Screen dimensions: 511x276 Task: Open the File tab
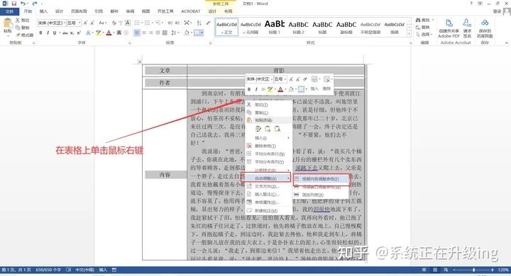click(x=9, y=11)
